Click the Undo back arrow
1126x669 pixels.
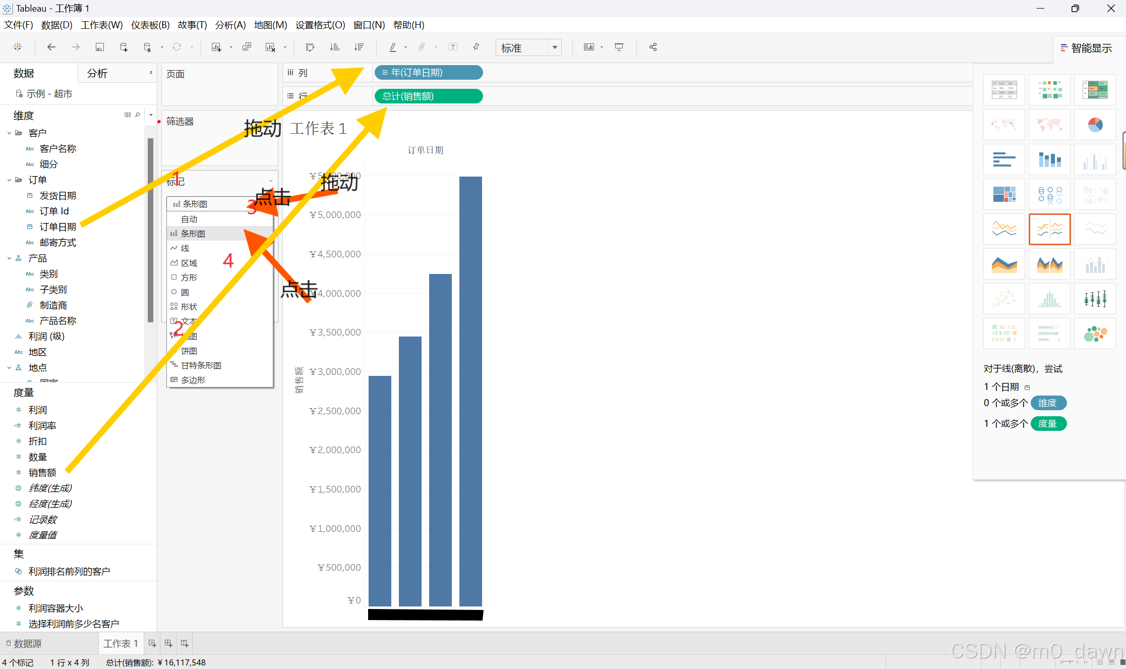coord(51,47)
